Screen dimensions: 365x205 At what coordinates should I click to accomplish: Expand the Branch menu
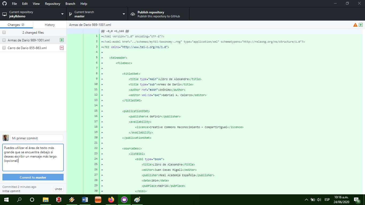(x=70, y=3)
